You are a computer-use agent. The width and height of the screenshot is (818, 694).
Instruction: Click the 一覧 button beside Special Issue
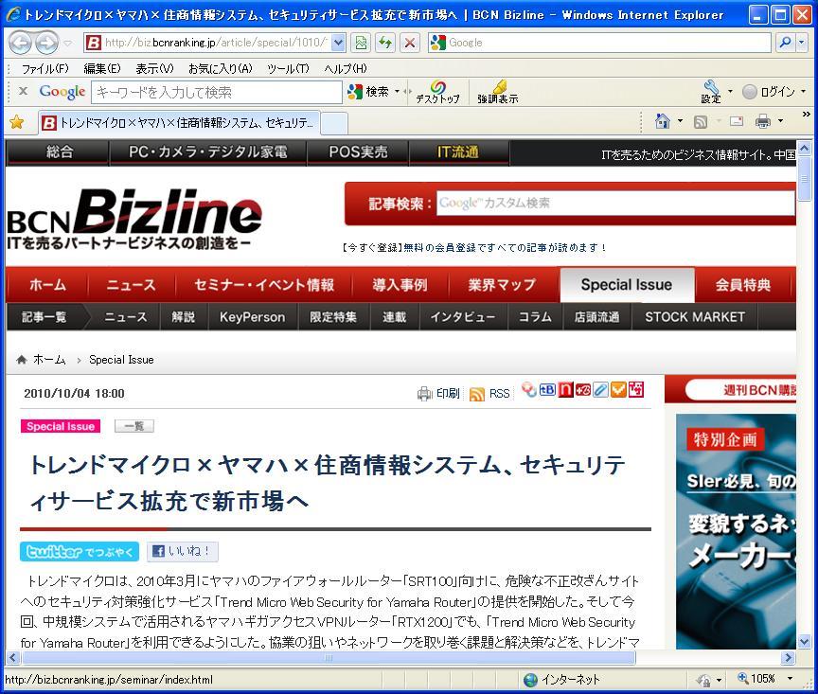click(134, 426)
